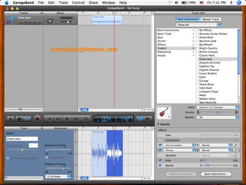This screenshot has height=185, width=246.
Task: Click the rewind transport button
Action: 58,119
